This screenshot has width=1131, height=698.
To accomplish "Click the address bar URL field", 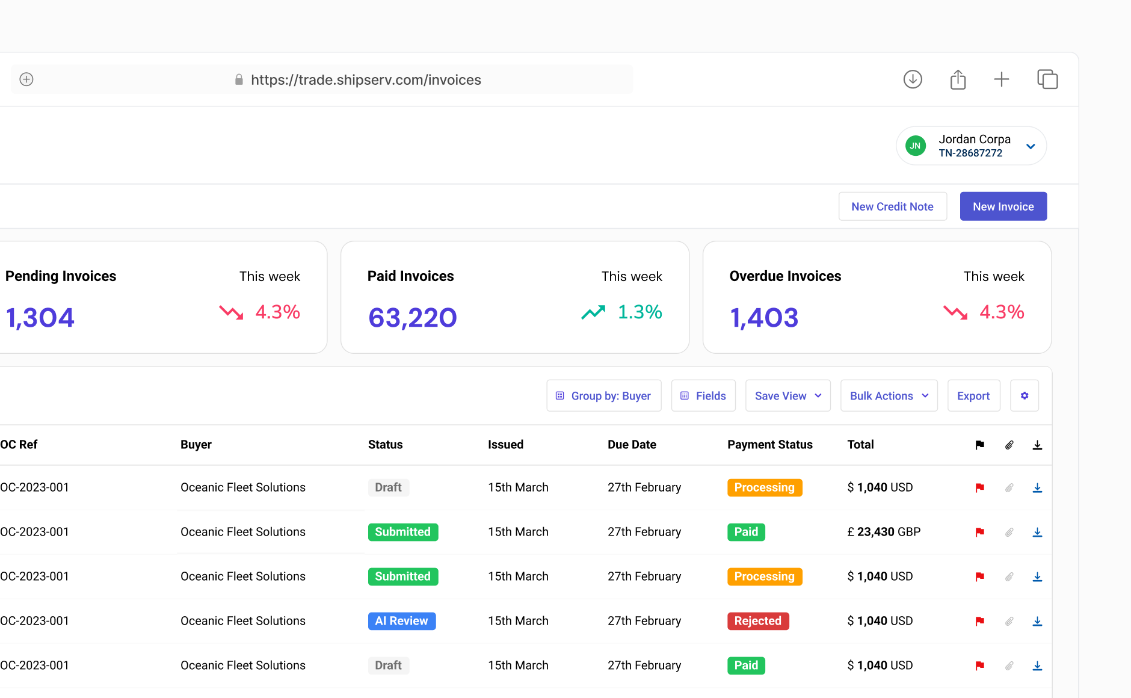I will tap(322, 79).
